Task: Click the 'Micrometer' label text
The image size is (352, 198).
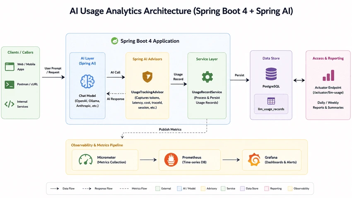Action: click(x=106, y=157)
